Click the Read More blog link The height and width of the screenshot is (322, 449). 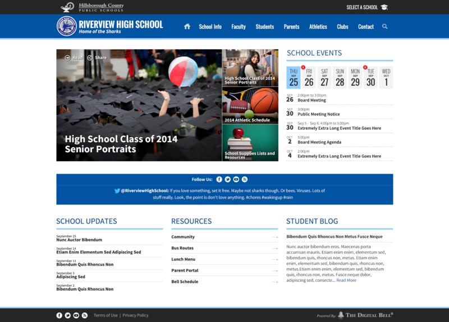[346, 280]
